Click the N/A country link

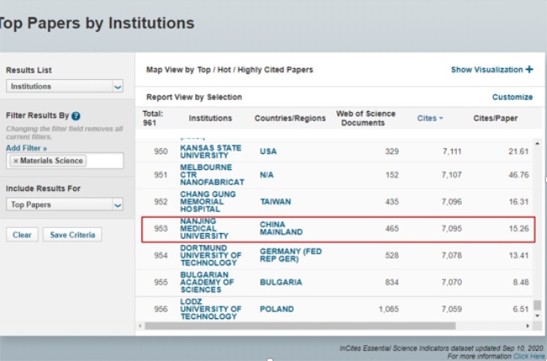pyautogui.click(x=267, y=175)
